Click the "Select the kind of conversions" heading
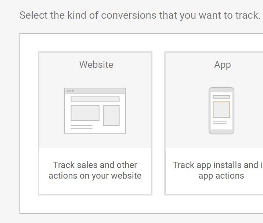Image resolution: width=263 pixels, height=223 pixels. [140, 15]
